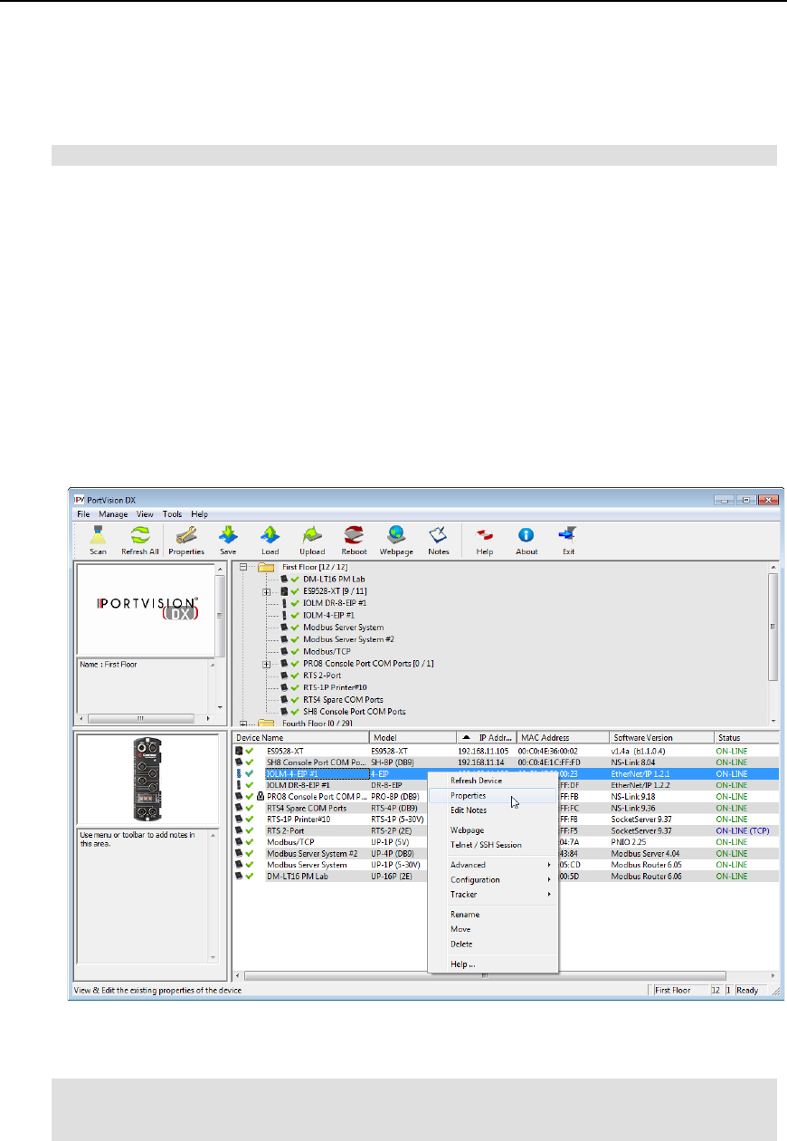787x1141 pixels.
Task: Select RTS 2-Port in the tree
Action: coord(323,676)
